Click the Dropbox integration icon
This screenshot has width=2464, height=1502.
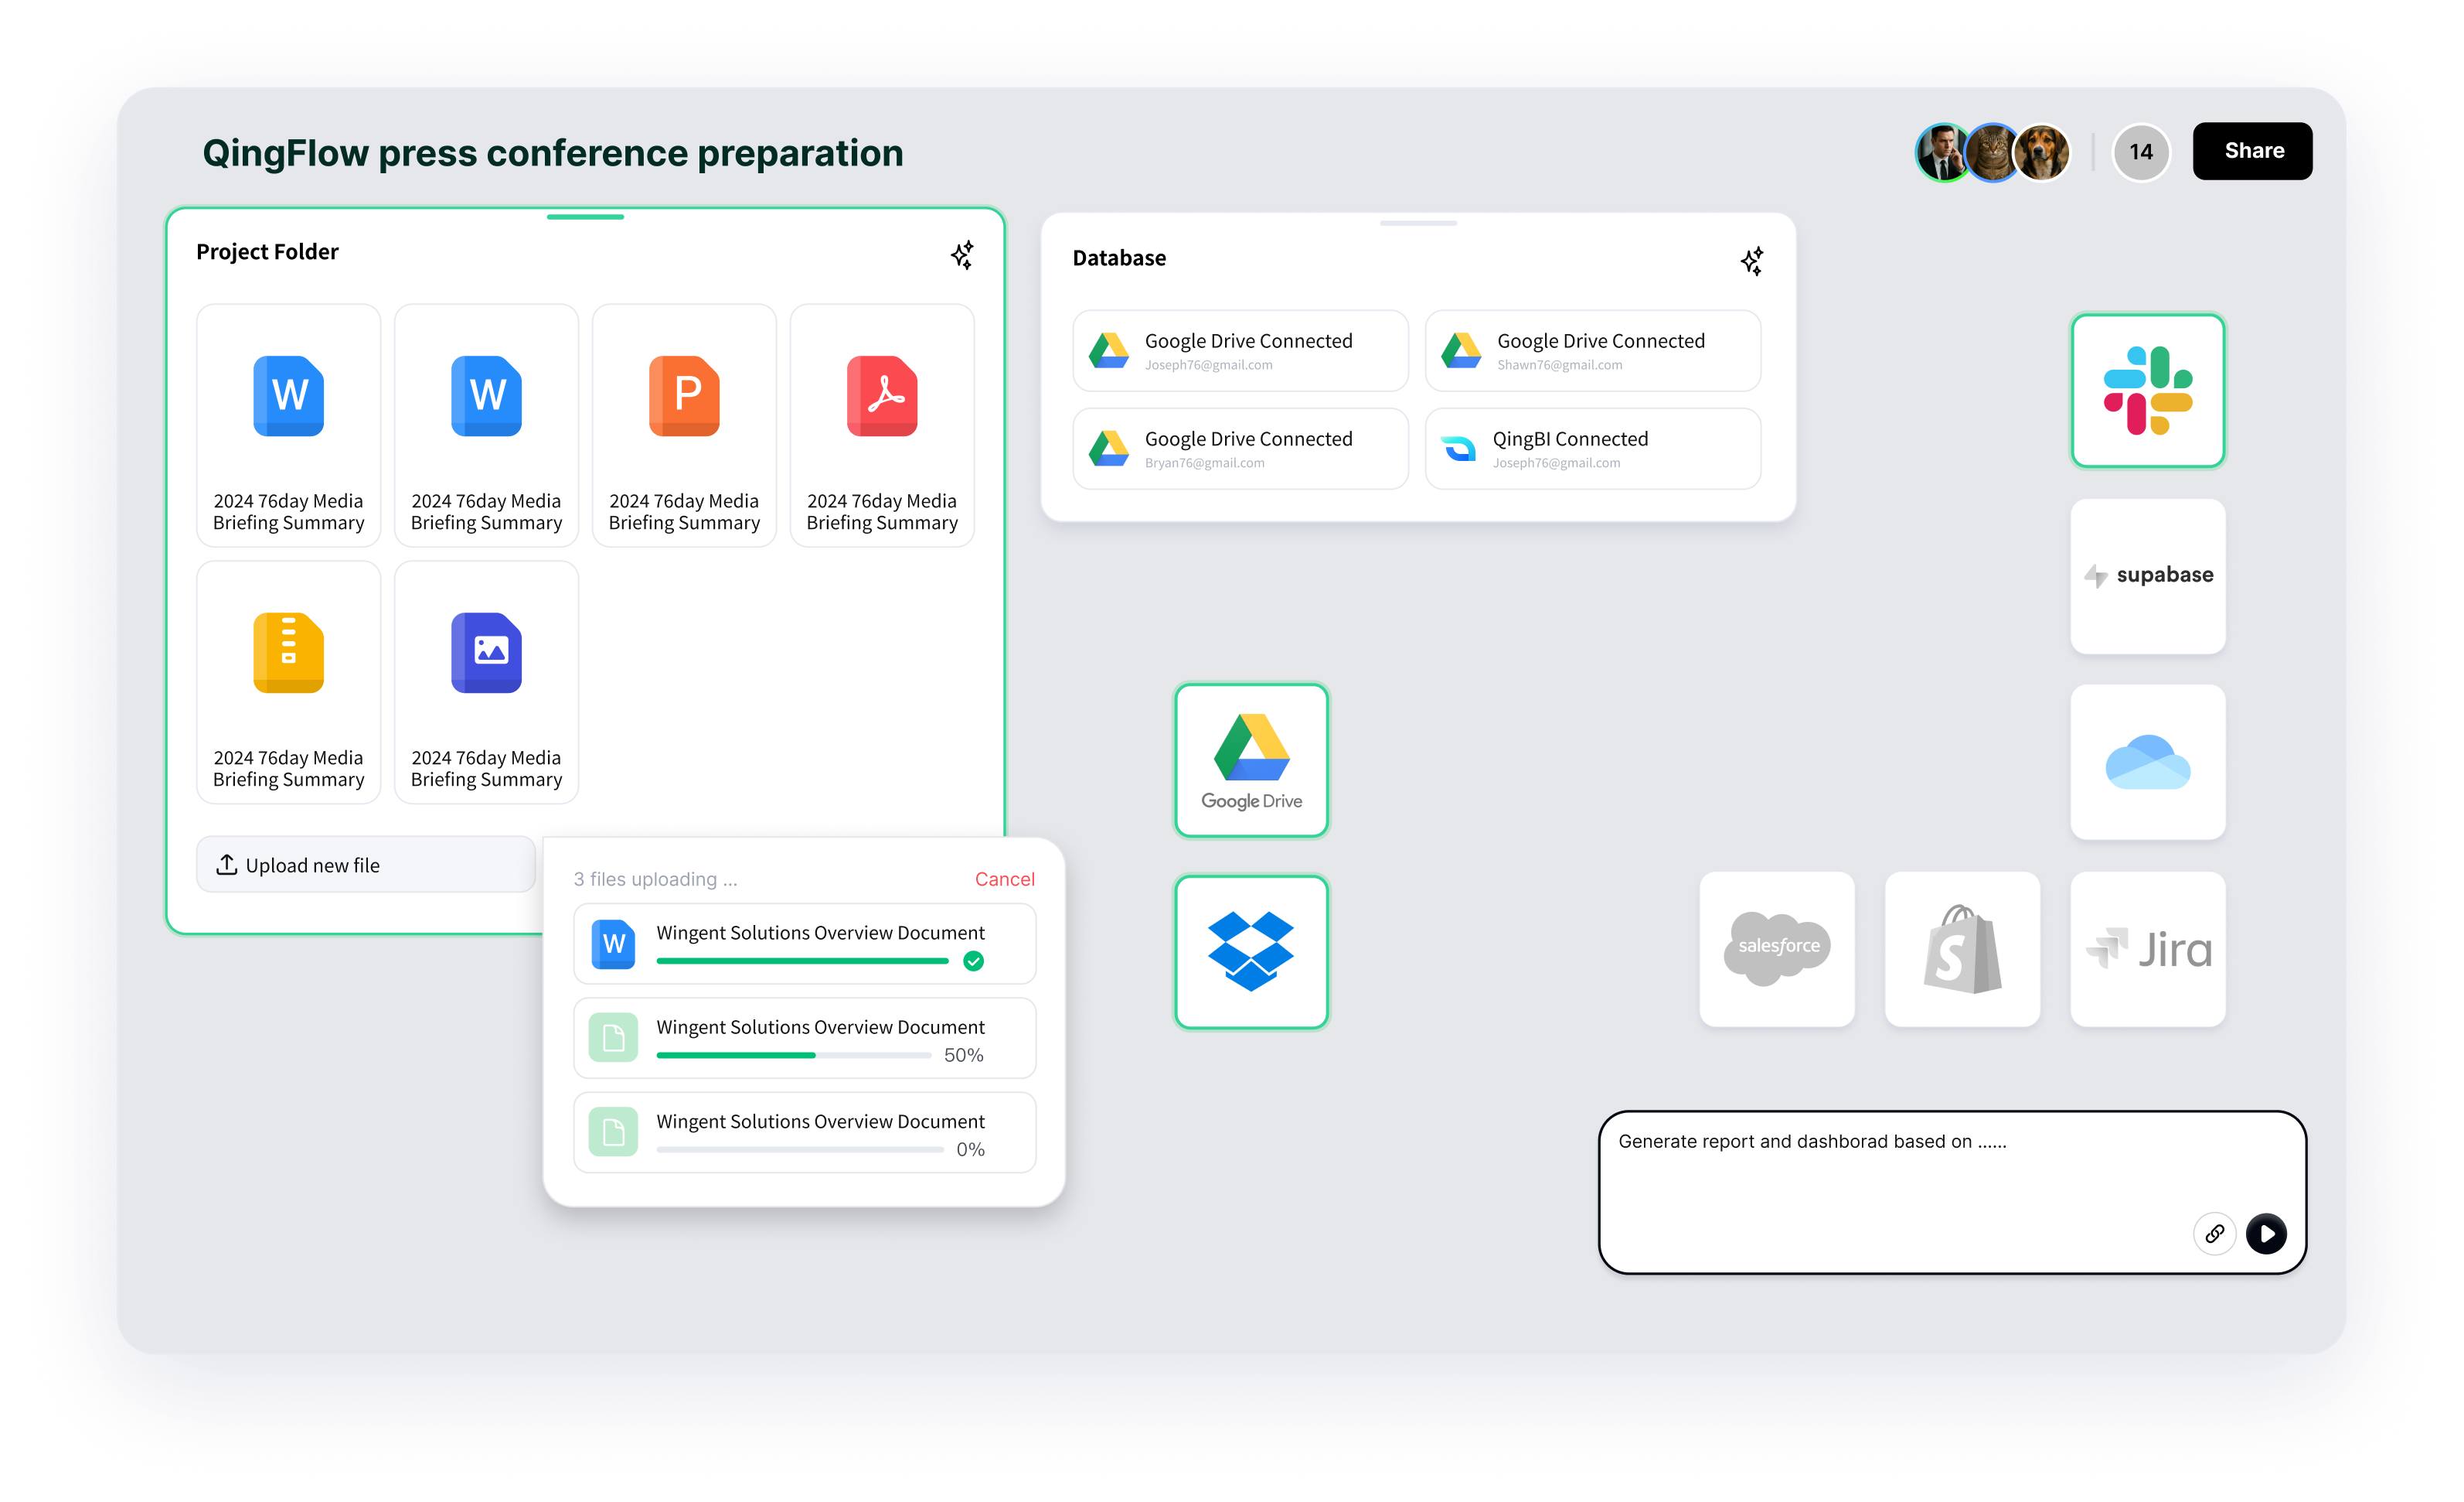click(x=1251, y=951)
